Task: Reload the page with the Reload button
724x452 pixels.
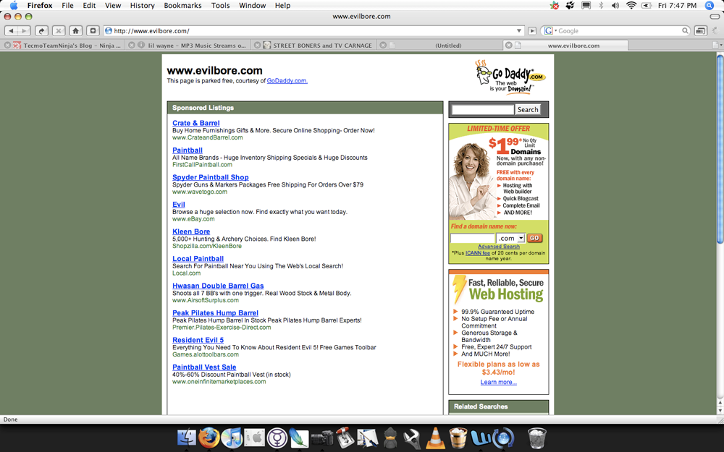Action: (41, 31)
